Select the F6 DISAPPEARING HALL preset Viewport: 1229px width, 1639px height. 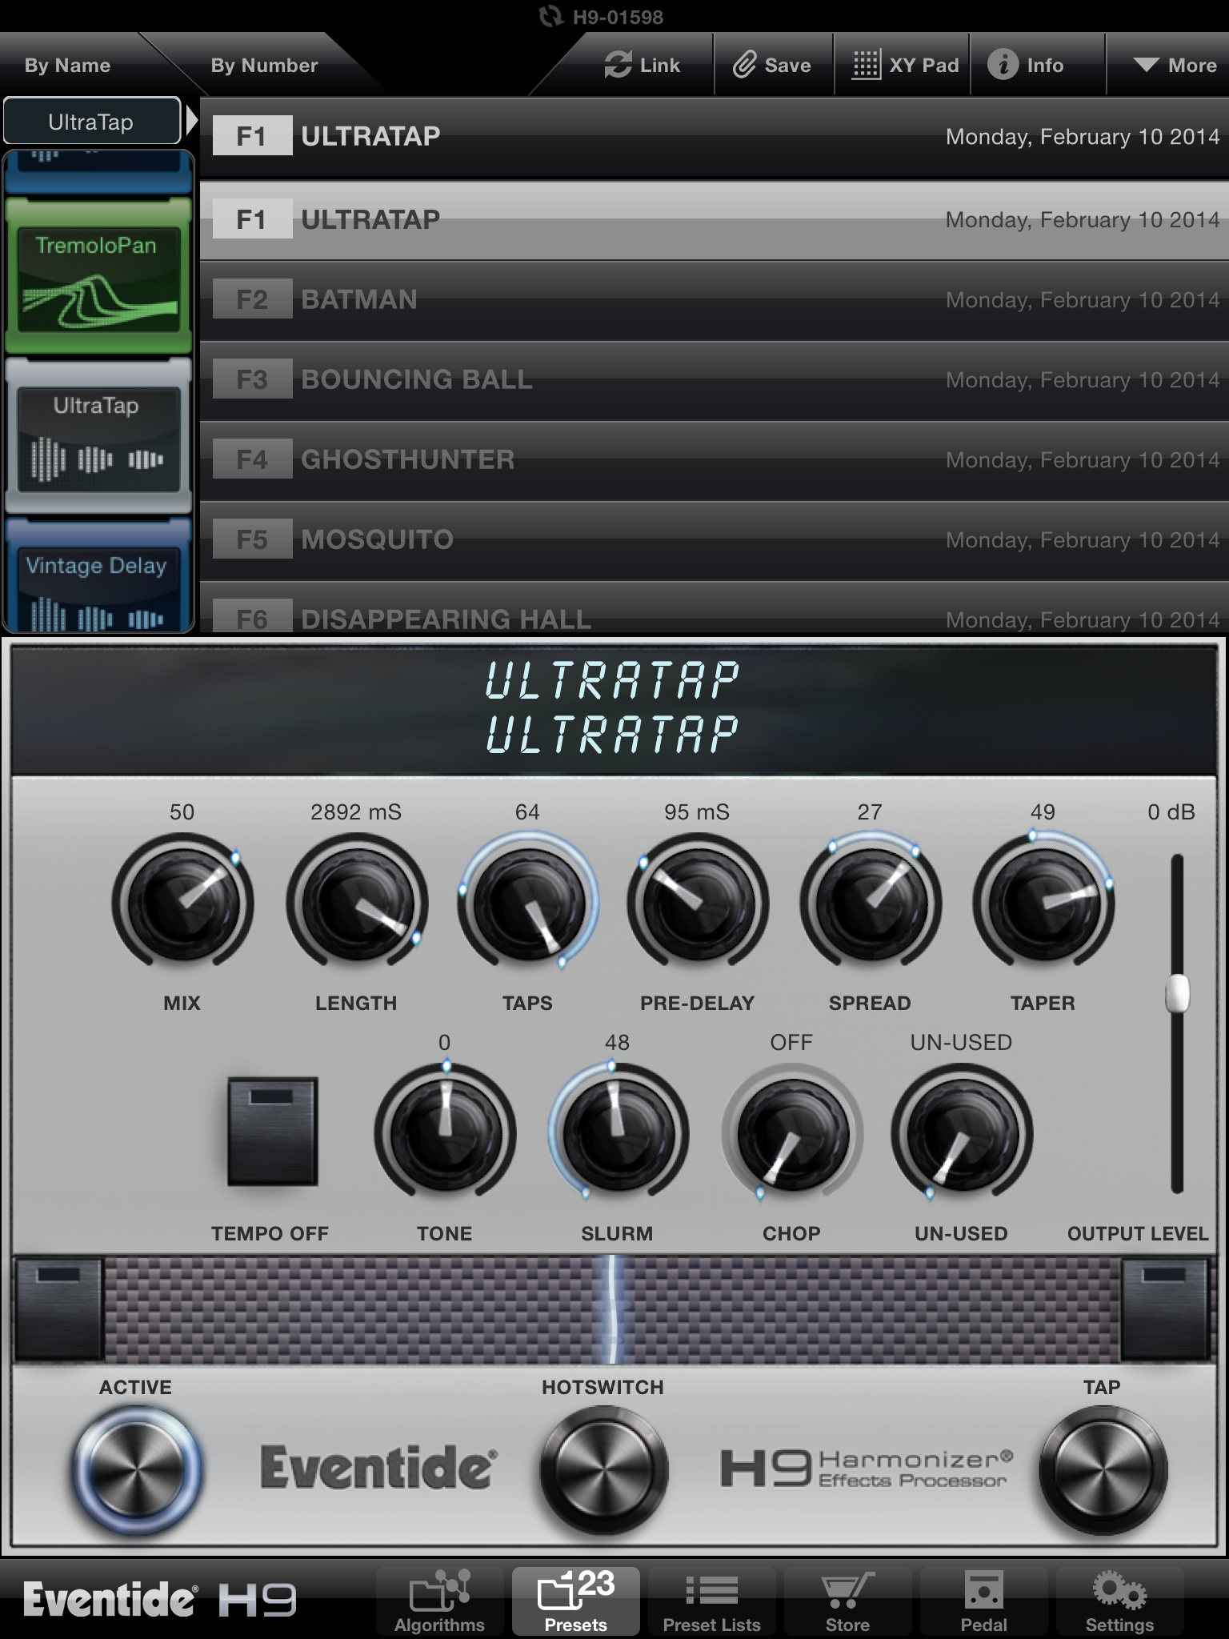coord(714,608)
